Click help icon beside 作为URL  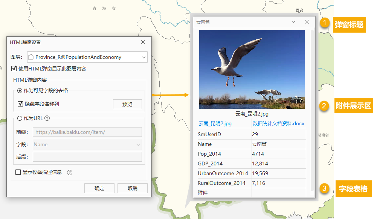click(x=47, y=118)
